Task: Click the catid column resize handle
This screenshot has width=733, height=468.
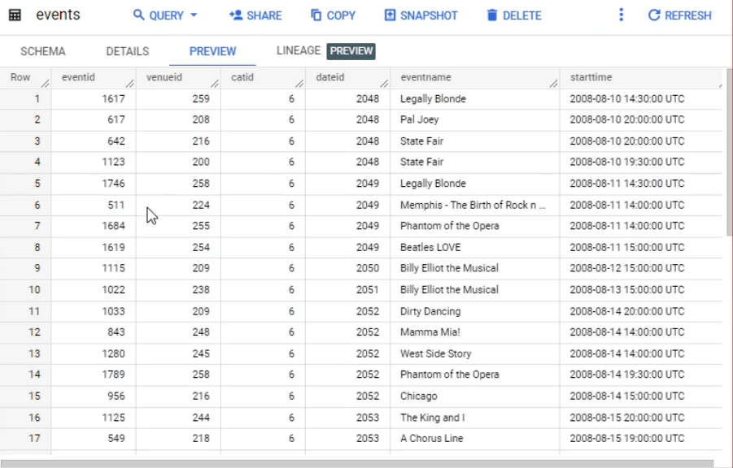Action: [x=299, y=84]
